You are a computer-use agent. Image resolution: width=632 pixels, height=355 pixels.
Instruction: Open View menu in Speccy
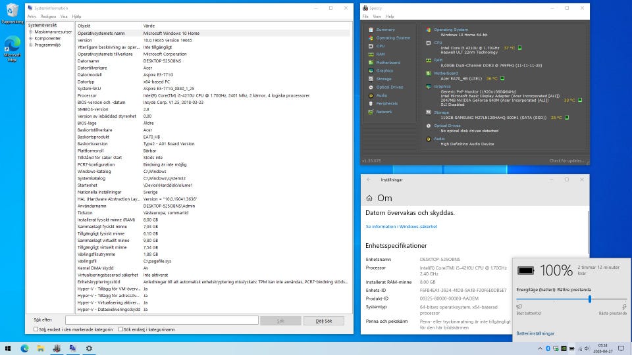(377, 16)
